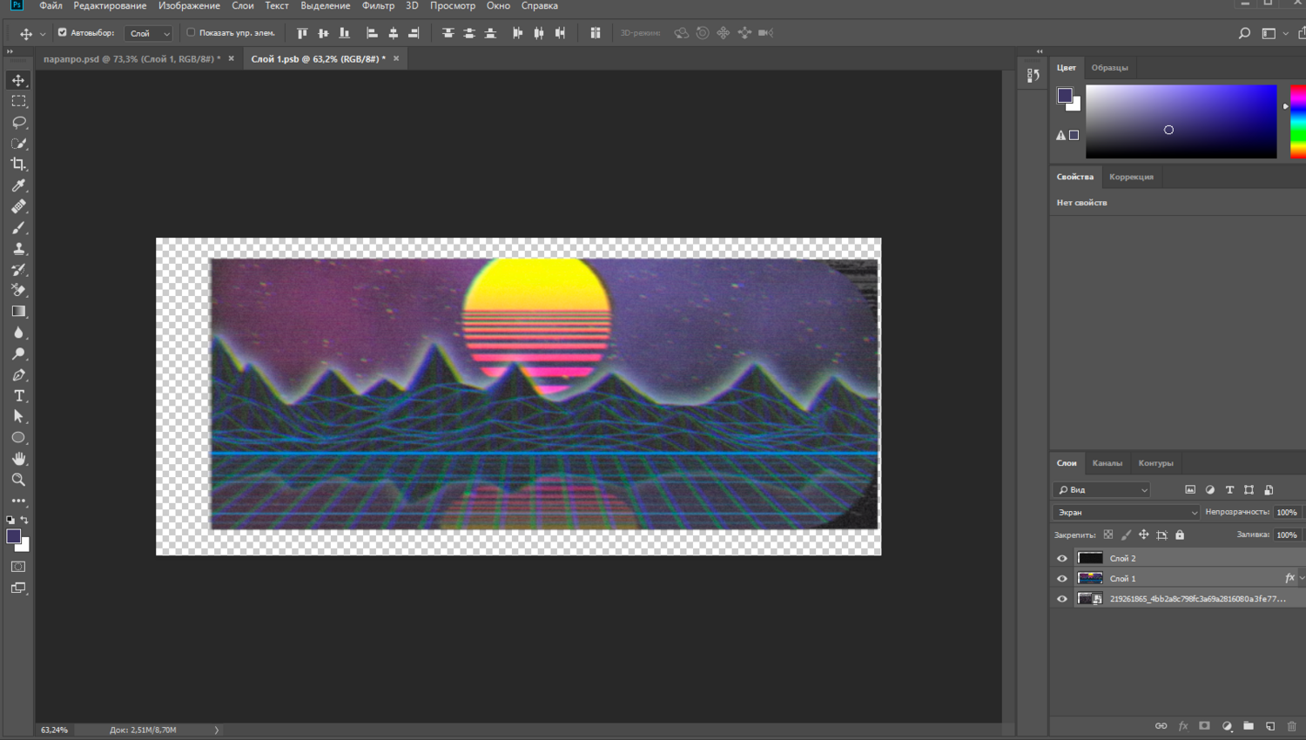Image resolution: width=1306 pixels, height=740 pixels.
Task: Open the layer filter Вид dropdown
Action: point(1101,490)
